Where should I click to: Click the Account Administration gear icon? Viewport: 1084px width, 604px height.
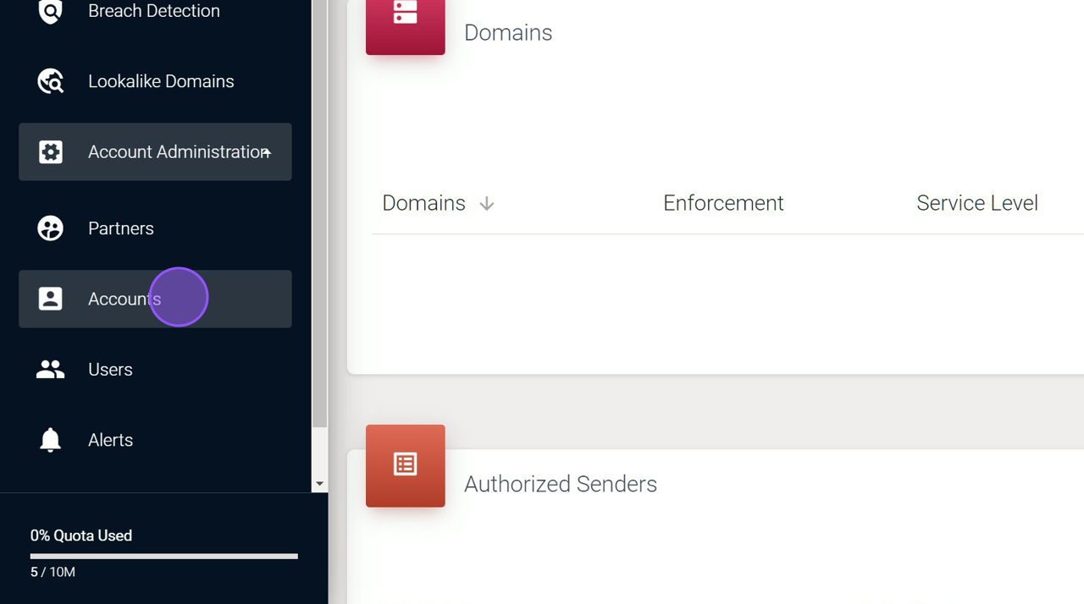pyautogui.click(x=50, y=151)
